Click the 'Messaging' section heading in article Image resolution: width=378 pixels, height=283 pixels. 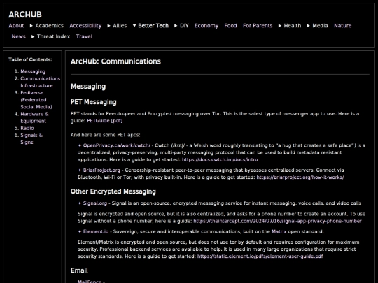[88, 87]
